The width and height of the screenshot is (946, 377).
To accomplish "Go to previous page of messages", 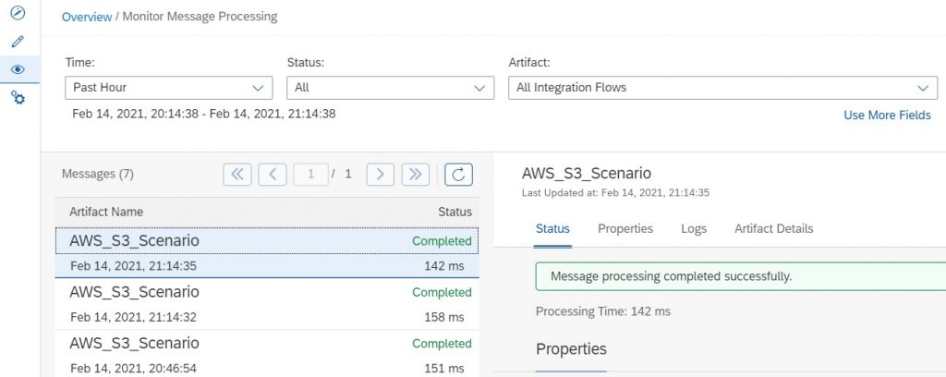I will pyautogui.click(x=273, y=175).
